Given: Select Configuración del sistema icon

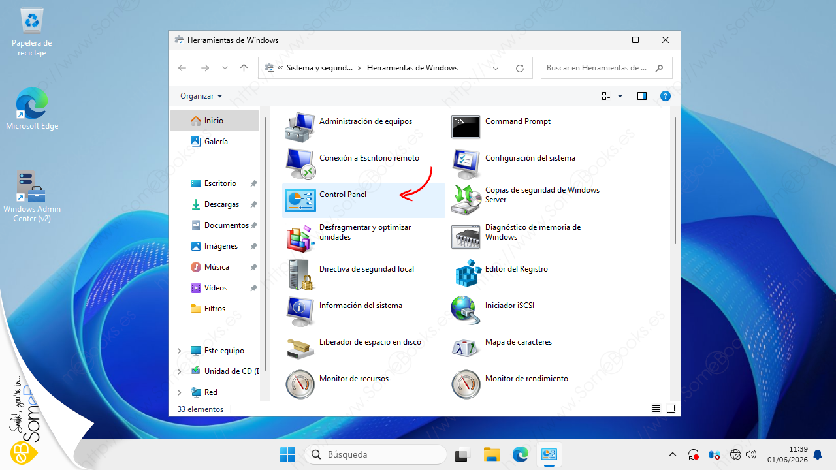Looking at the screenshot, I should click(466, 163).
